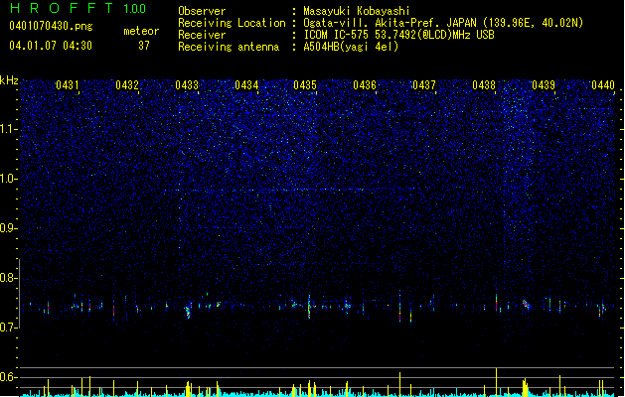Click the HROFFT 1.0.0 title text

tap(78, 8)
